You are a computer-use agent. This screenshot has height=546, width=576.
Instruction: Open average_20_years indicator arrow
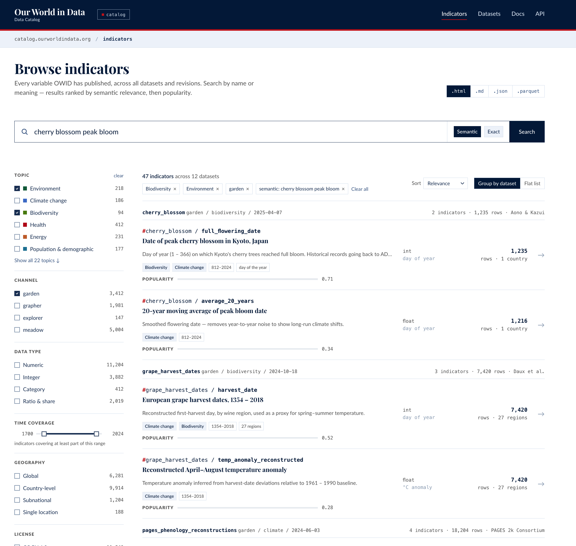click(541, 325)
